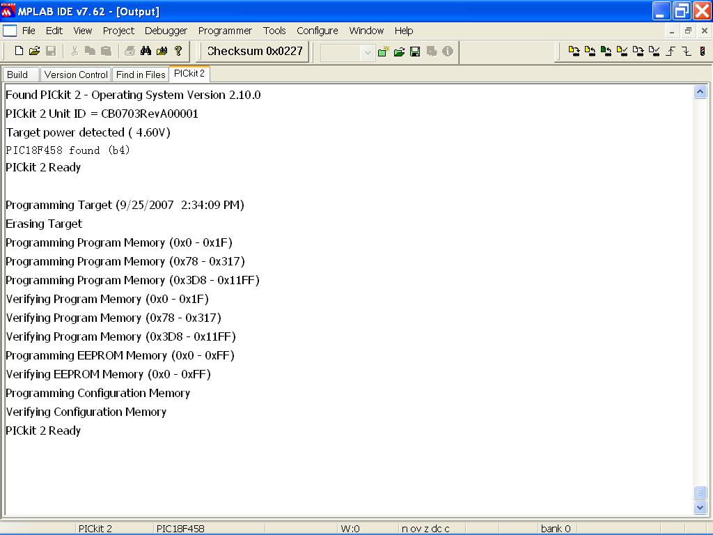Read the target device memory icon
This screenshot has width=713, height=535.
tap(590, 52)
